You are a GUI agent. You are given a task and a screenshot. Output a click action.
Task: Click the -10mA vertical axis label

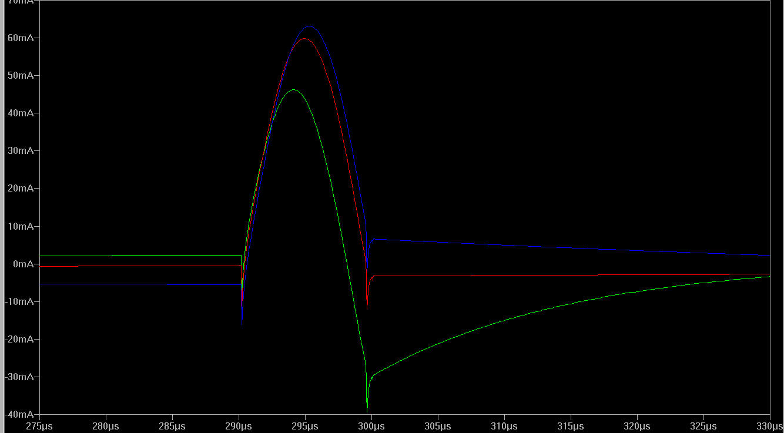20,301
